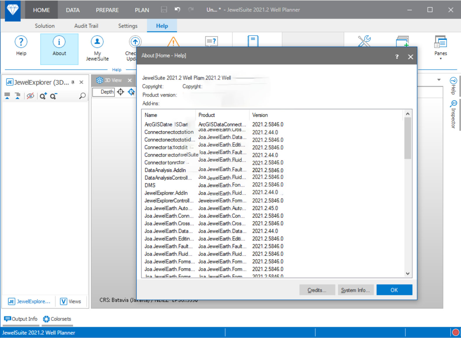Screen dimensions: 461x338
Task: Select the Help sub-tab
Action: 162,26
